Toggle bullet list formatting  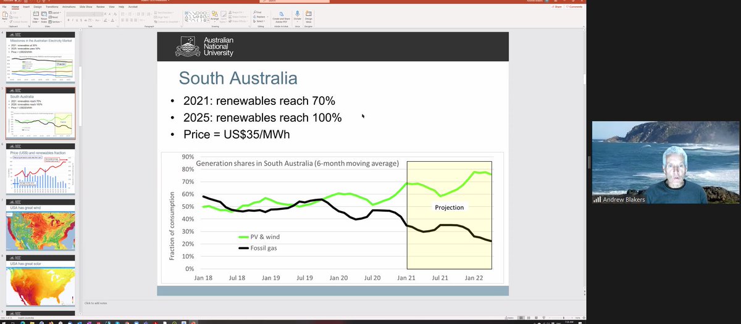tap(124, 14)
